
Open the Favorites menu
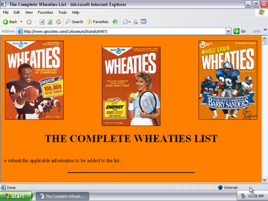(46, 12)
